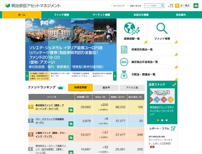Switch to the アクセス数 ranking tab
This screenshot has height=154, width=202.
[x=132, y=88]
